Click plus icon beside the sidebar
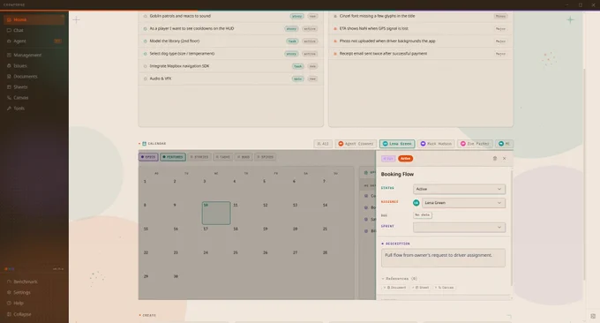 (x=76, y=19)
